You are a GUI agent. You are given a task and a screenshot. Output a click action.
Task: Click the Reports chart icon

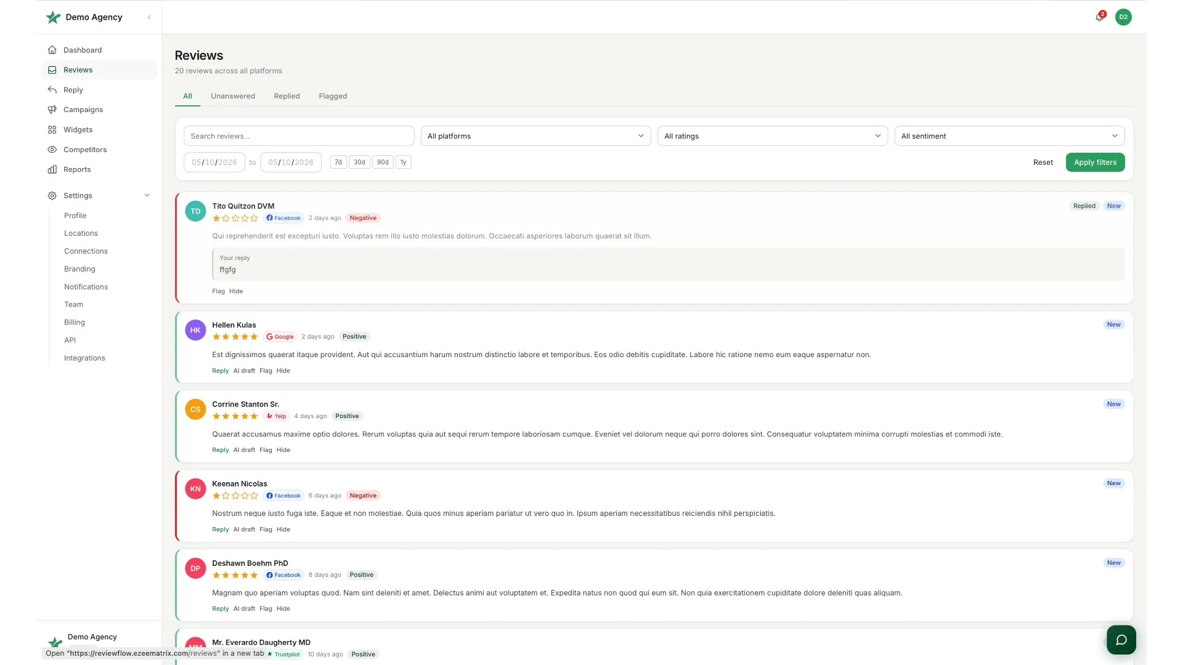pyautogui.click(x=52, y=169)
